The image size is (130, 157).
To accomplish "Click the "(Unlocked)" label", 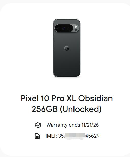I will (x=81, y=109).
